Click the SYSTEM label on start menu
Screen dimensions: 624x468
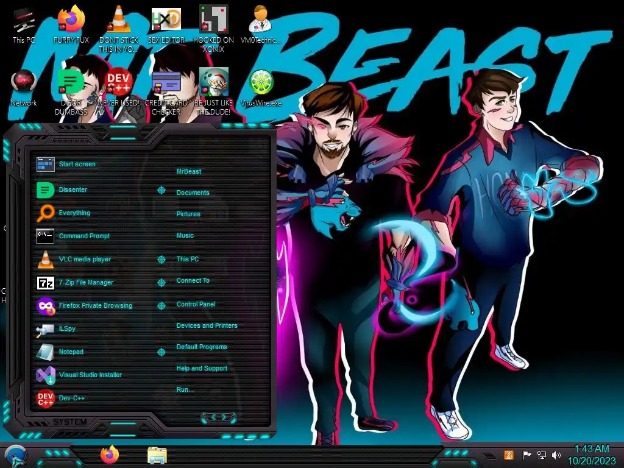69,422
